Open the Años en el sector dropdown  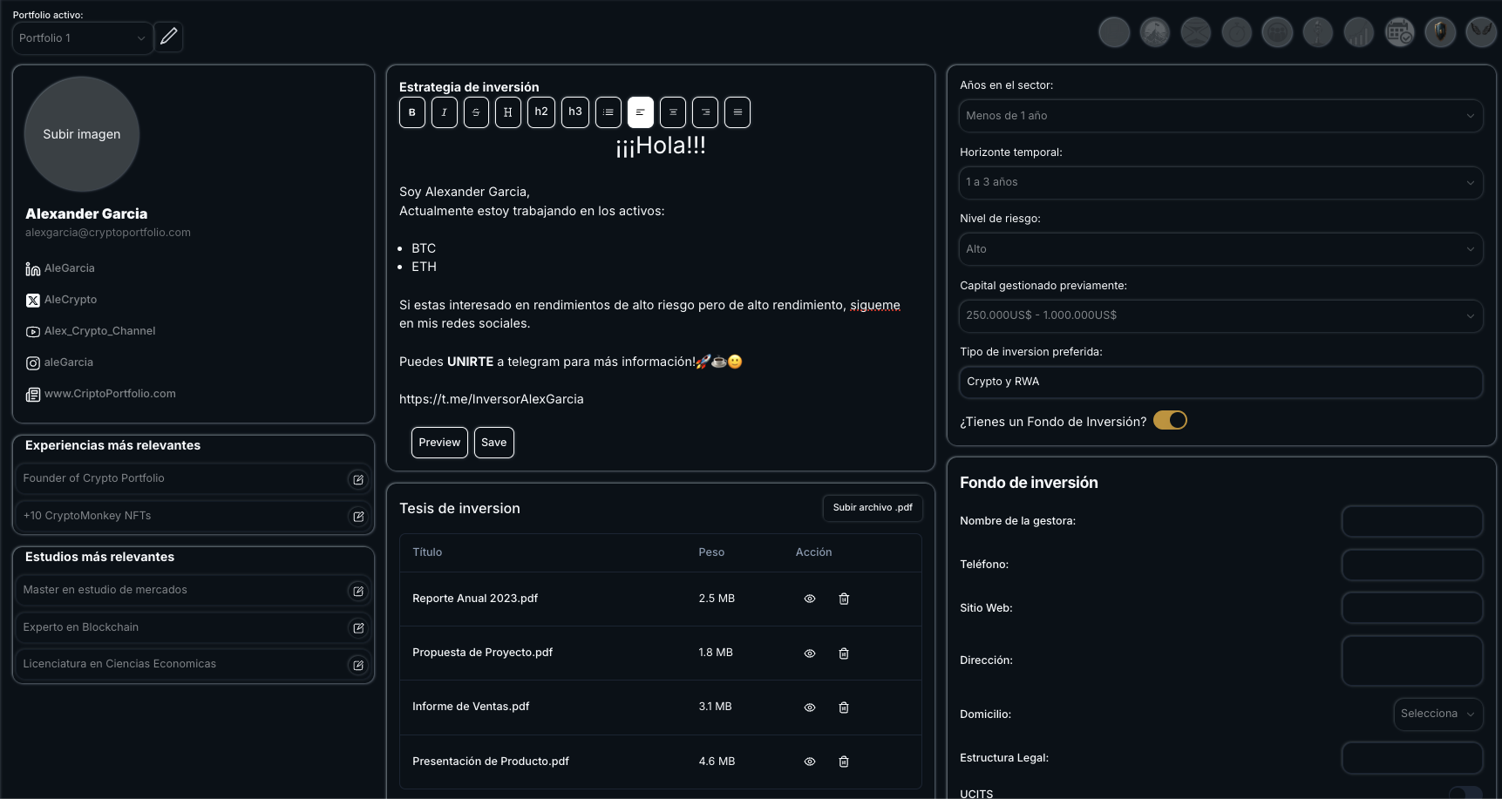1220,116
